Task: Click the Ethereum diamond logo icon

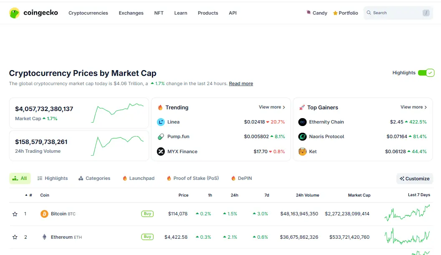Action: pos(44,237)
